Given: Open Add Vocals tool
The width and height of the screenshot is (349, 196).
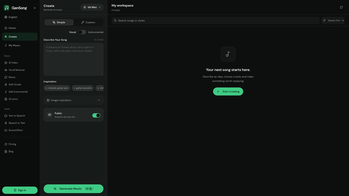Looking at the screenshot, I should point(20,84).
